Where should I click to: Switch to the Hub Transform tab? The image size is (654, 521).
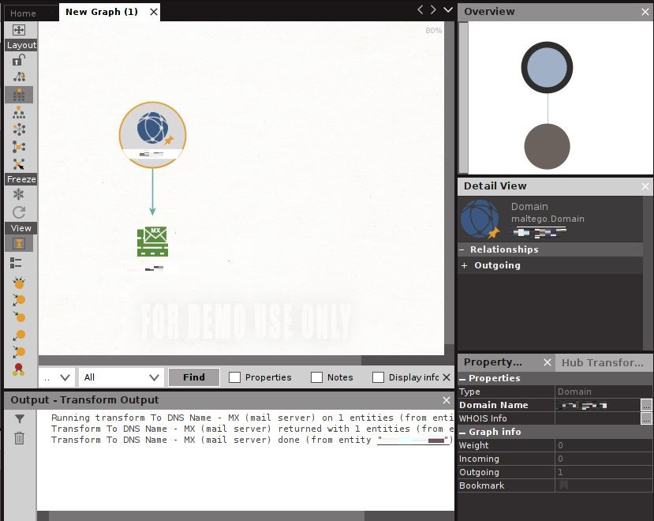pos(602,362)
